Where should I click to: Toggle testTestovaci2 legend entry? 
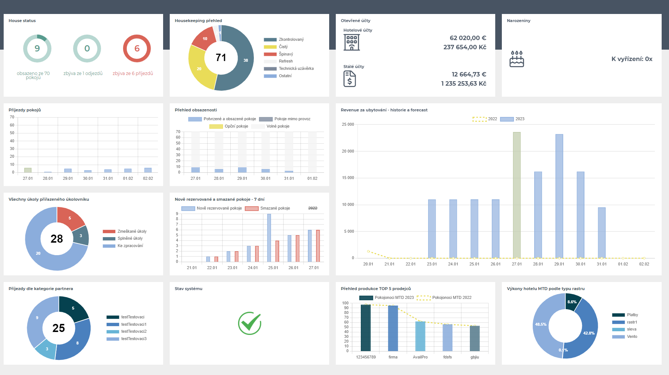pyautogui.click(x=127, y=331)
